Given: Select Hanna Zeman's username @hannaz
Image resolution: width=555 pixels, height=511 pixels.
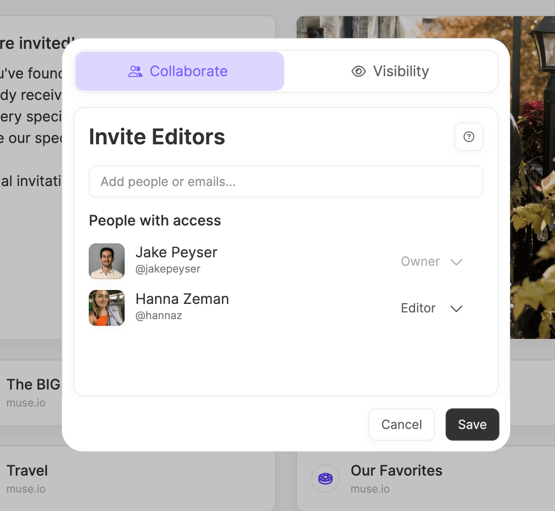Looking at the screenshot, I should point(159,315).
